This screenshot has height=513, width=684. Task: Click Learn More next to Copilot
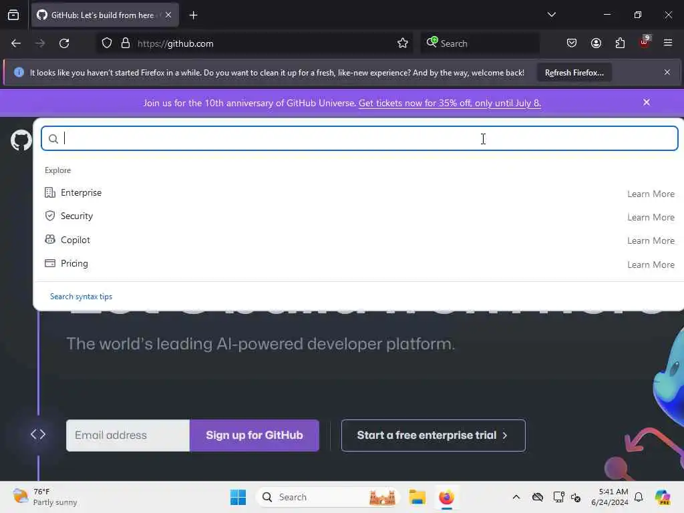coord(651,240)
